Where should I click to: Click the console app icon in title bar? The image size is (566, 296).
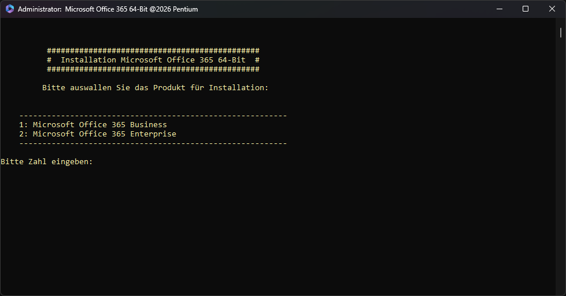coord(10,9)
